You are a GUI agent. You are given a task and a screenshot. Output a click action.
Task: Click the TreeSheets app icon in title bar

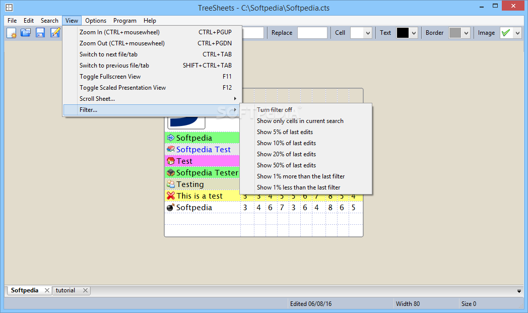[9, 7]
